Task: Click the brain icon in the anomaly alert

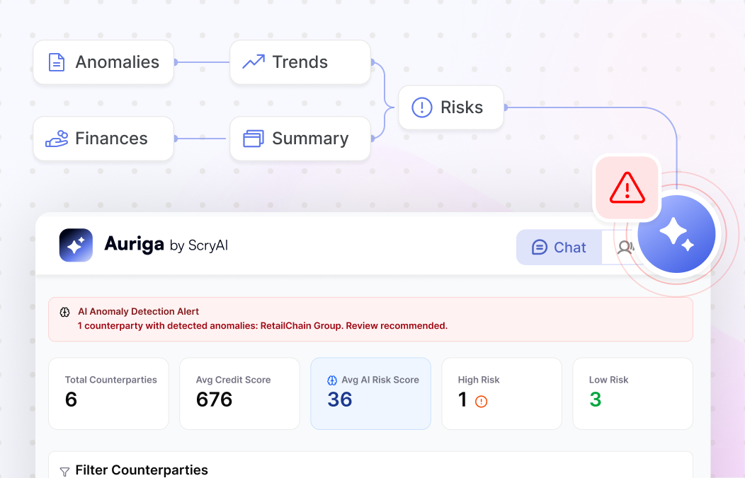Action: 64,312
